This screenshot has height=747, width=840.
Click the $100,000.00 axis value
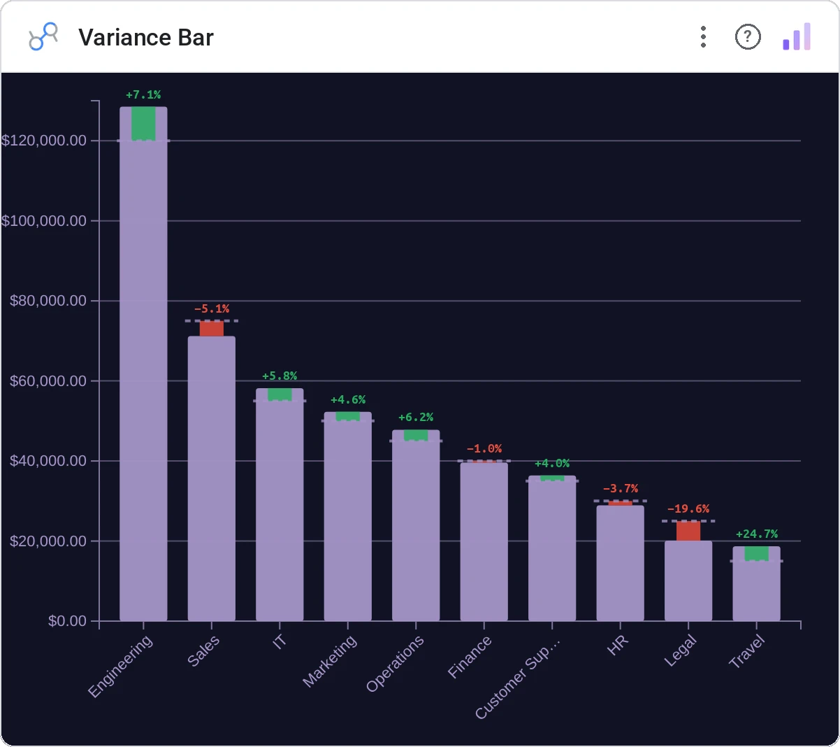coord(44,221)
